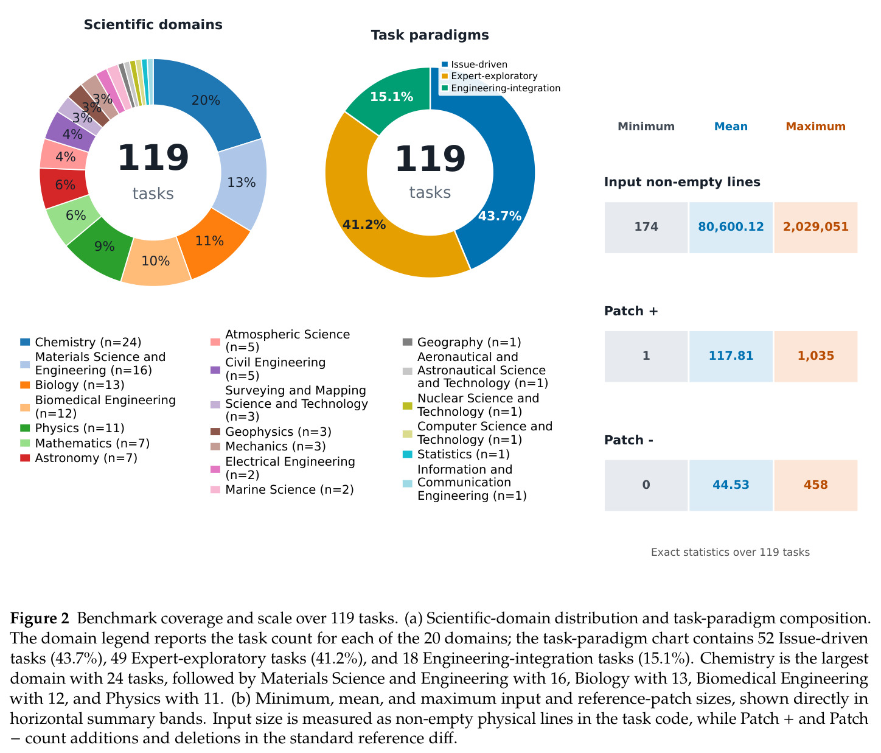
Task: Click the Nuclear Science and Technology swatch
Action: [408, 405]
